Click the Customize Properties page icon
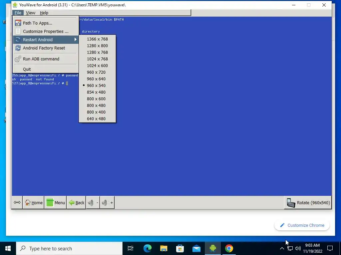Screen dimensions: 341x255 pos(18,32)
